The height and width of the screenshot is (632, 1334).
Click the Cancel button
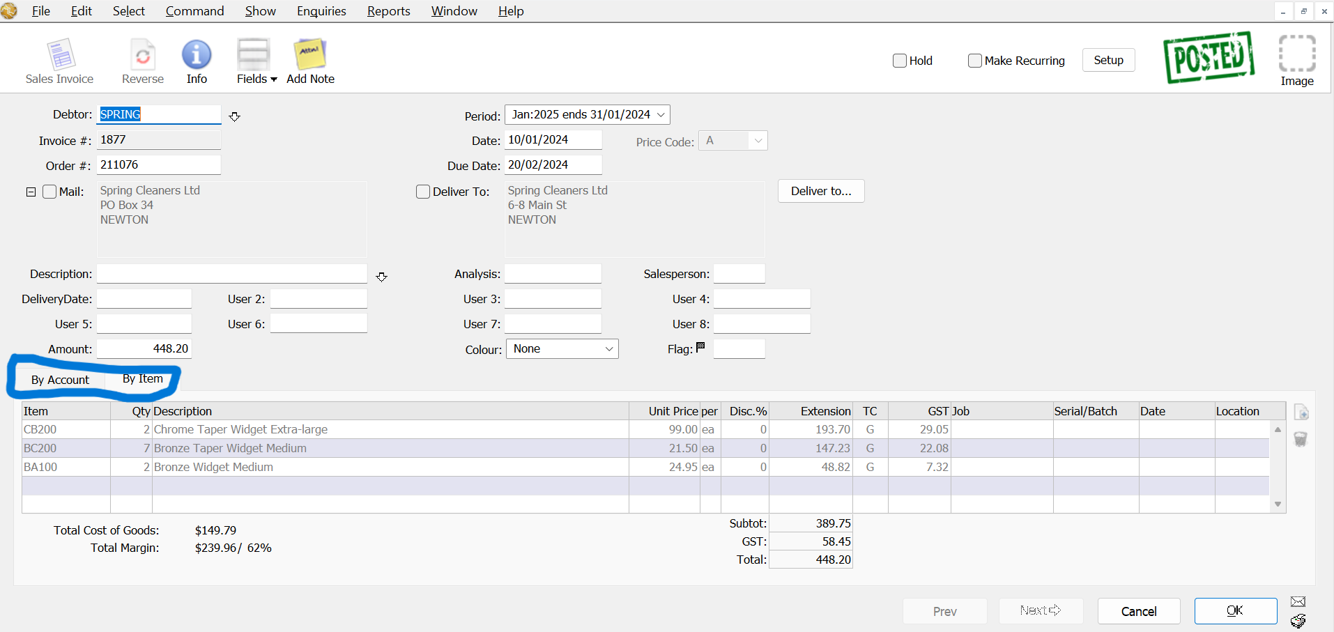coord(1139,611)
